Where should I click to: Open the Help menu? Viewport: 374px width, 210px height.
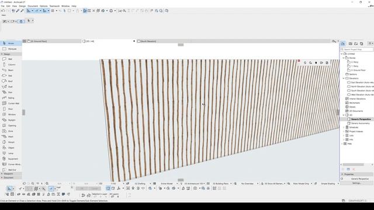tap(74, 6)
